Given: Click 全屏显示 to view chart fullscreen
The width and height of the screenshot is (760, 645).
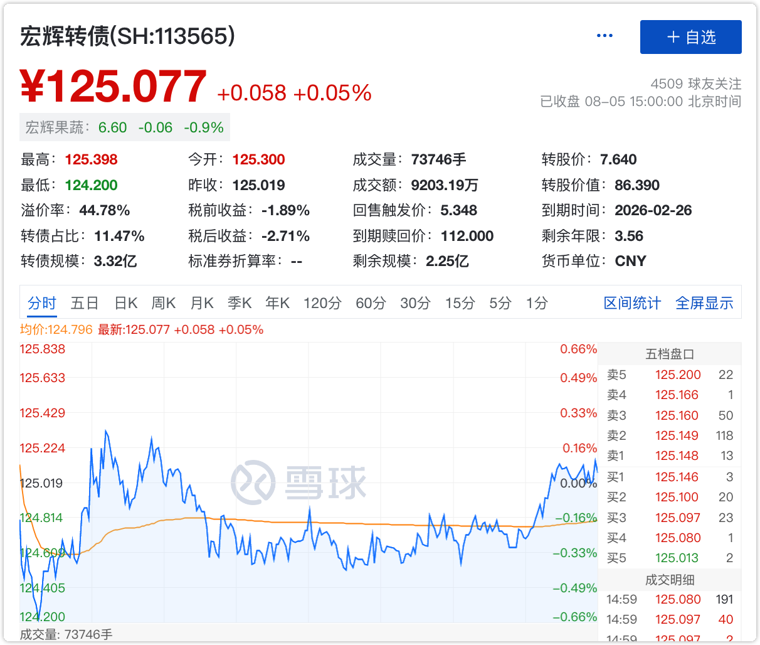Looking at the screenshot, I should [x=704, y=303].
